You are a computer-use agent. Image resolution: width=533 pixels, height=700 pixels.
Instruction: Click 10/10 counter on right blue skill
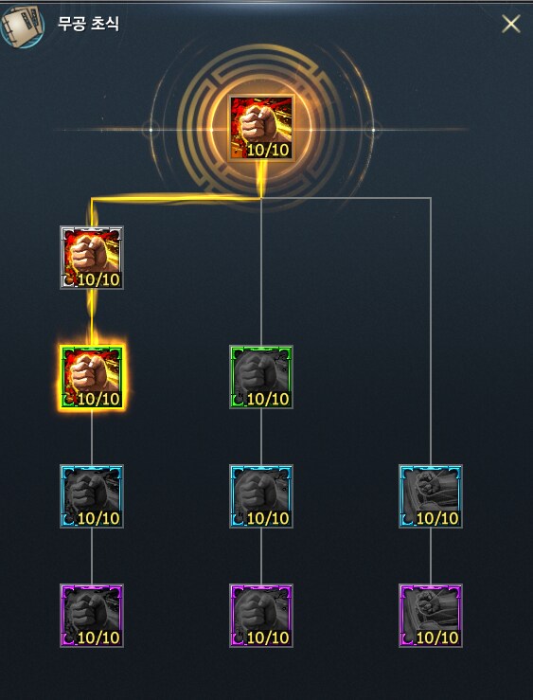(x=437, y=518)
